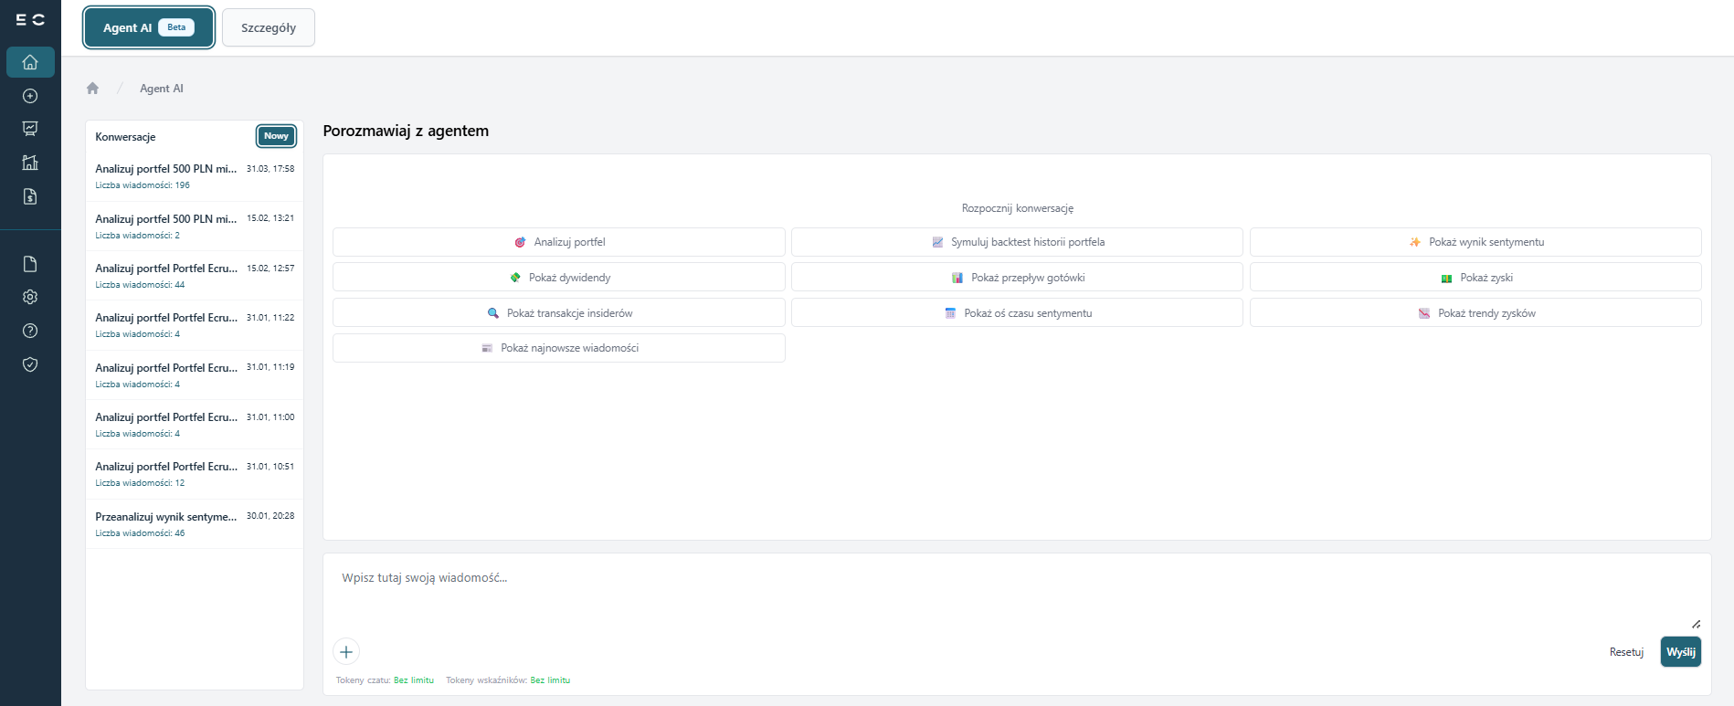Click the EC logo in sidebar
Screen dimensions: 1734x706
coord(30,20)
